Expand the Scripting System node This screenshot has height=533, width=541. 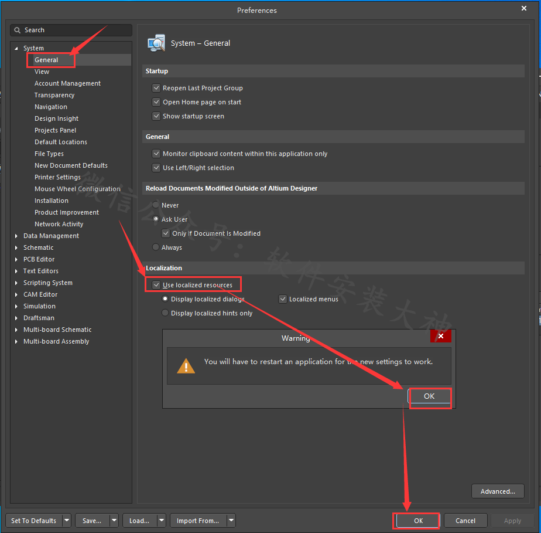coord(16,283)
